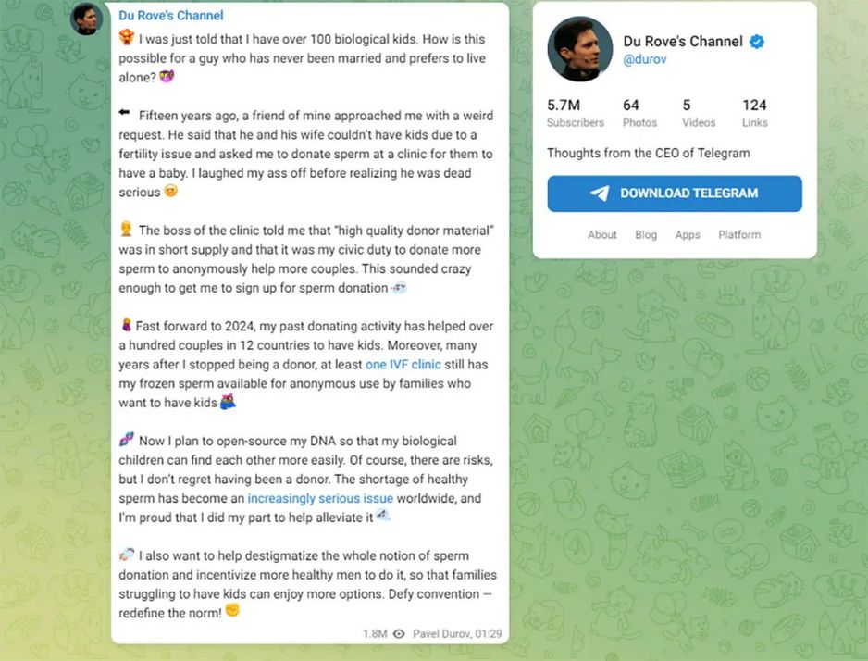
Task: Open the large channel profile picture
Action: [579, 49]
